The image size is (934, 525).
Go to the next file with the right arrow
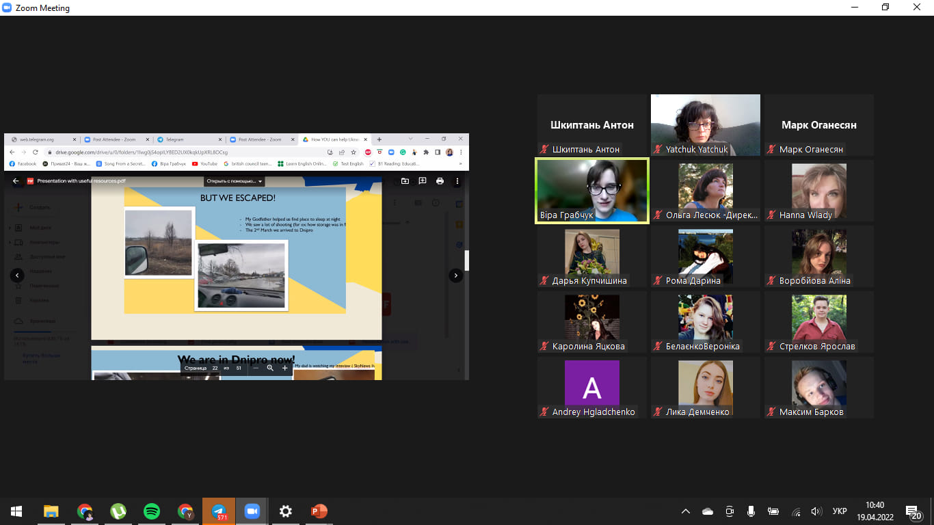click(456, 275)
